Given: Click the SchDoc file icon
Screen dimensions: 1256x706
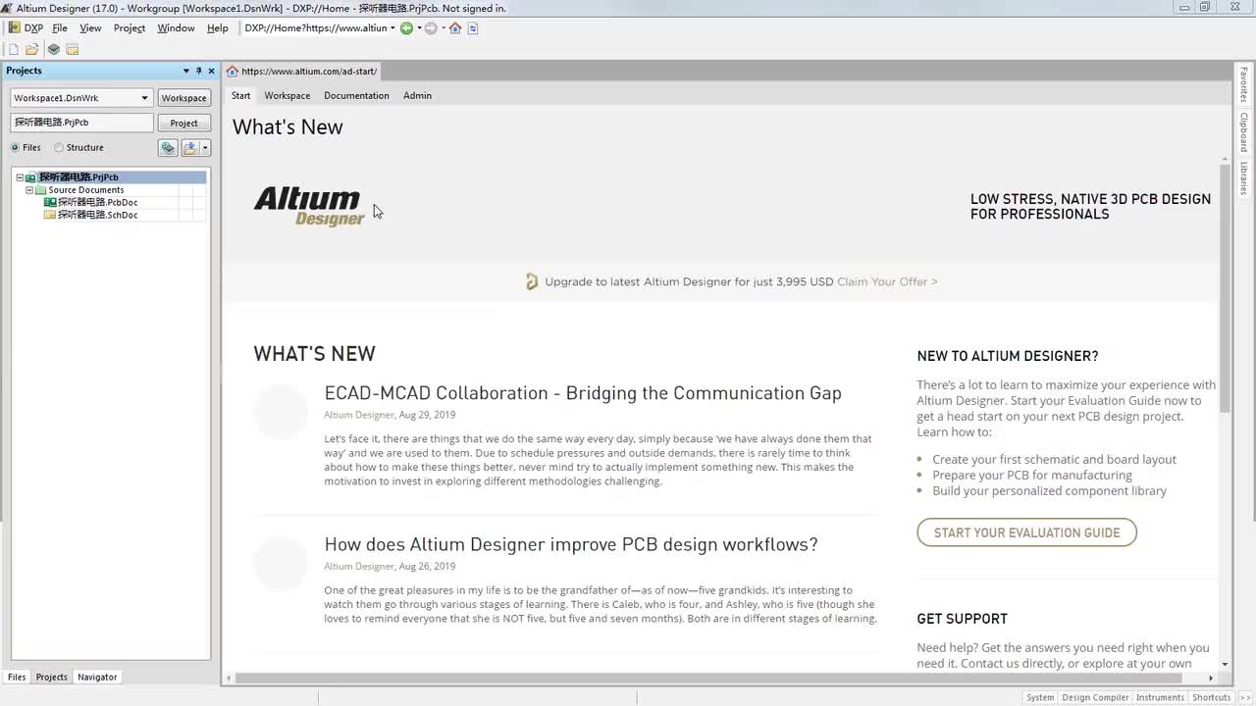Looking at the screenshot, I should pyautogui.click(x=50, y=215).
